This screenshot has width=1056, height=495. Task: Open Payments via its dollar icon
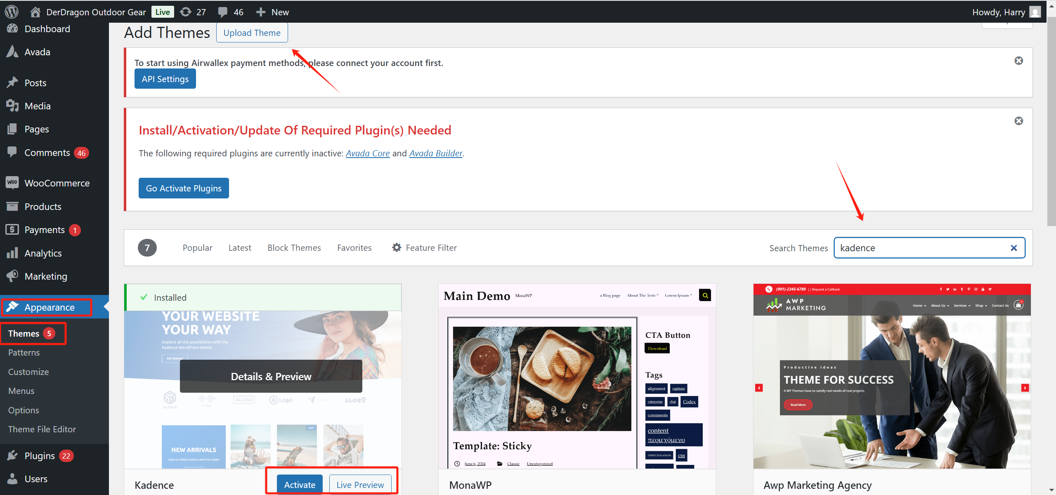pos(12,230)
